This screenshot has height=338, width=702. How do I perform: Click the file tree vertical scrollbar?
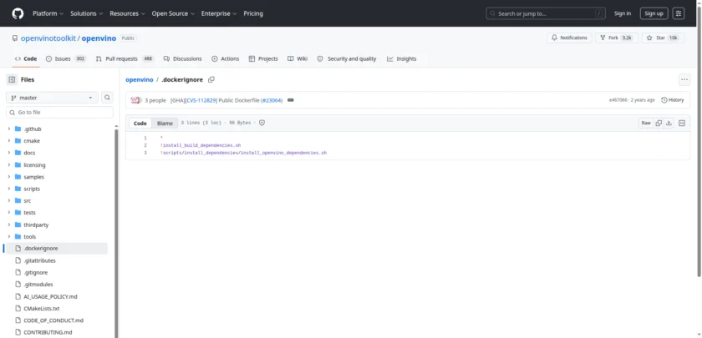click(116, 233)
